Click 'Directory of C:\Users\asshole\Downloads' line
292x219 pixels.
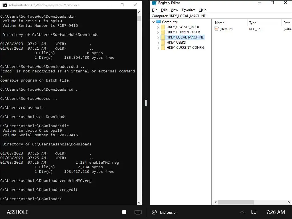[47, 144]
